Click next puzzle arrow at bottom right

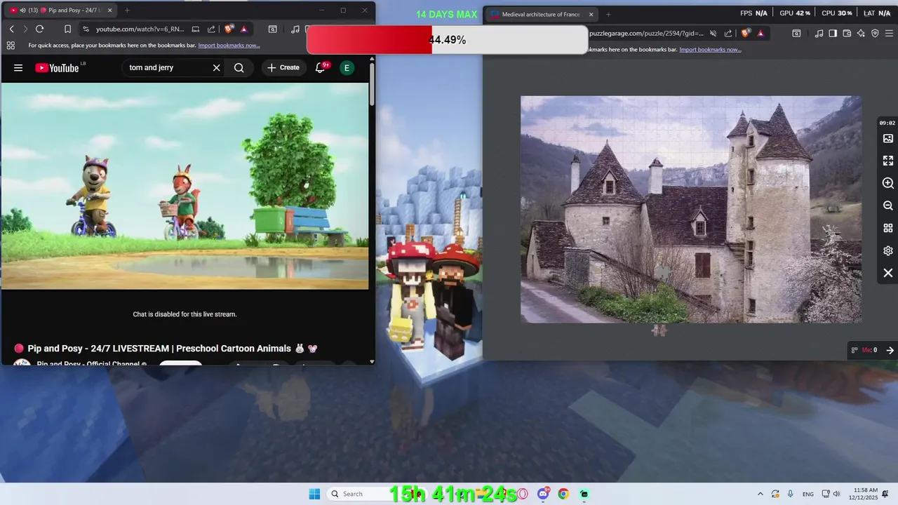[890, 350]
